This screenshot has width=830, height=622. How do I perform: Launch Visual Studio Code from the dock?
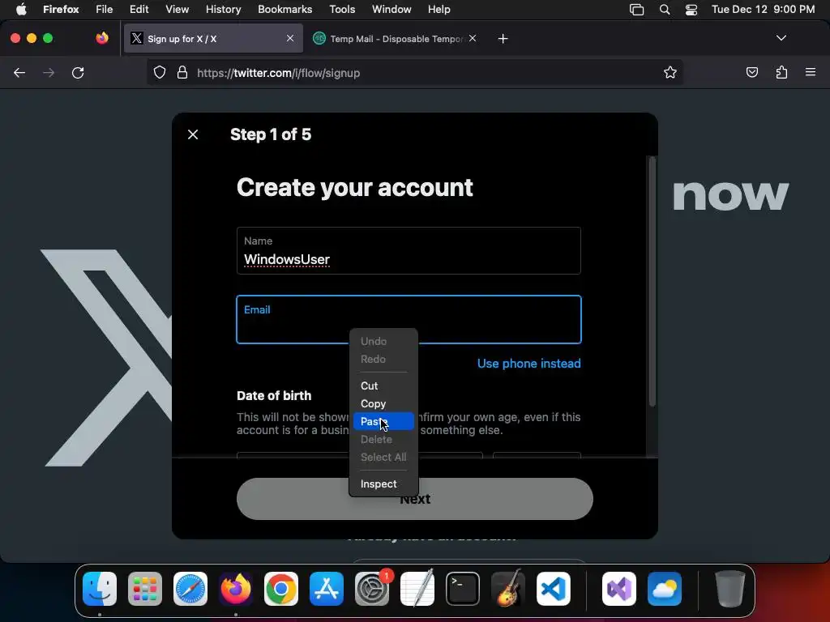coord(553,589)
